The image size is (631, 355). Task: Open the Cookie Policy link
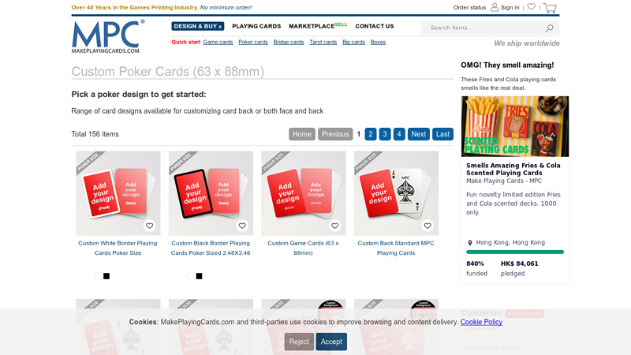click(x=481, y=322)
